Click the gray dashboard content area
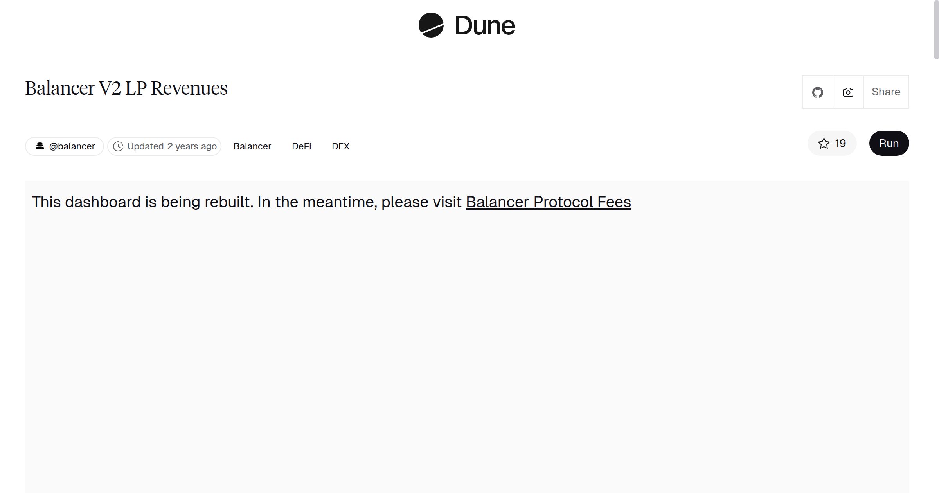This screenshot has width=939, height=493. pyautogui.click(x=469, y=352)
